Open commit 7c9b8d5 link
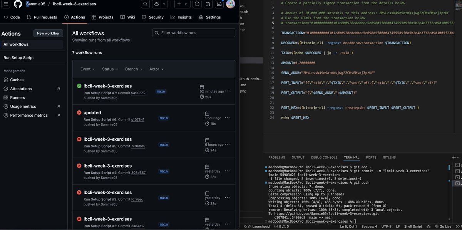This screenshot has width=462, height=230. [x=138, y=146]
